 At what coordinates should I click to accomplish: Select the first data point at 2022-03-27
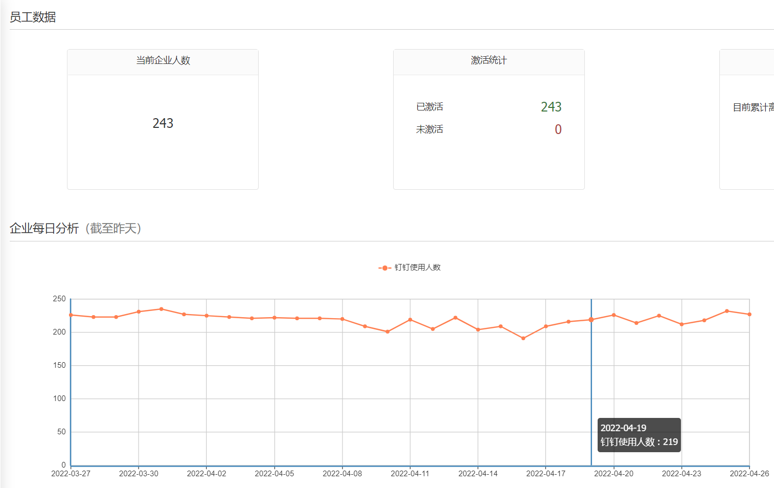(71, 315)
